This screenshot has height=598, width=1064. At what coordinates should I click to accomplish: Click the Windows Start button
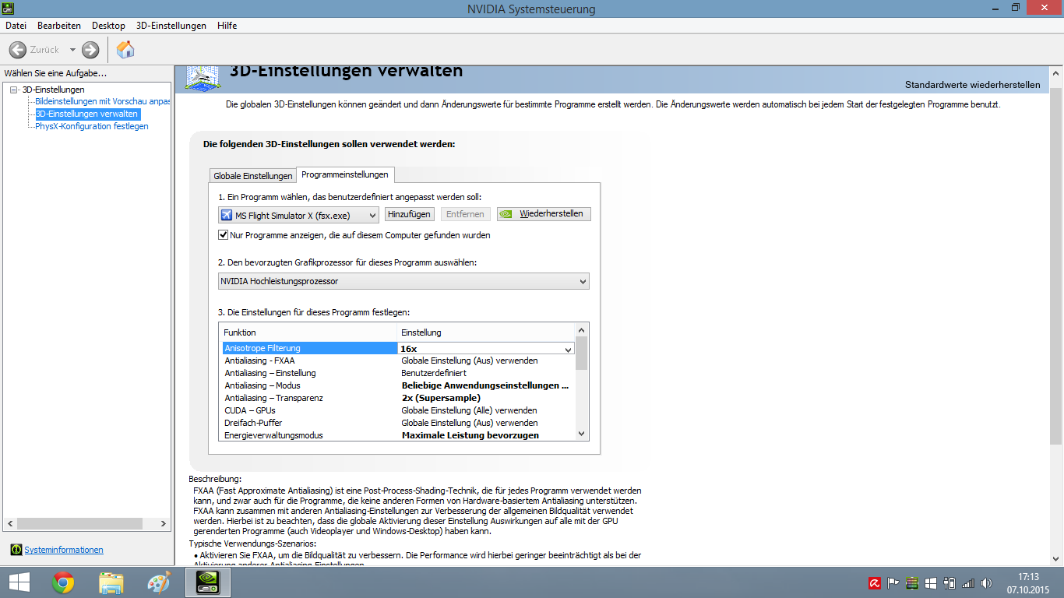tap(19, 582)
